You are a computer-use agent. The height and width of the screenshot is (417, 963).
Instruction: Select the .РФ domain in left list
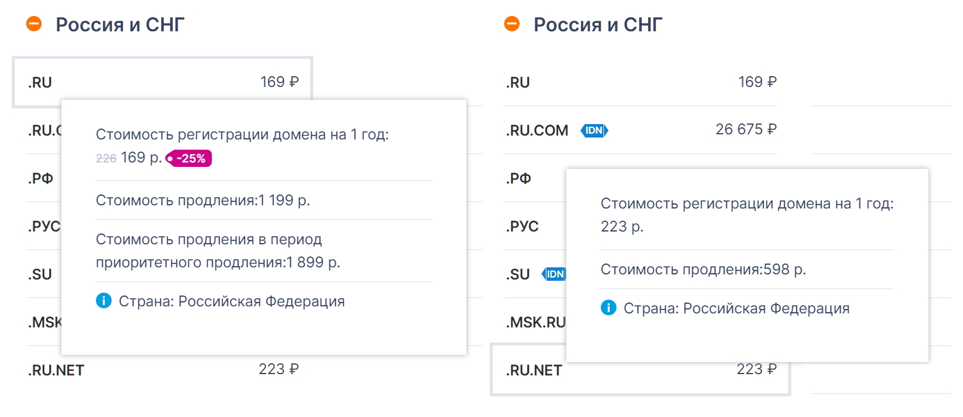[40, 178]
